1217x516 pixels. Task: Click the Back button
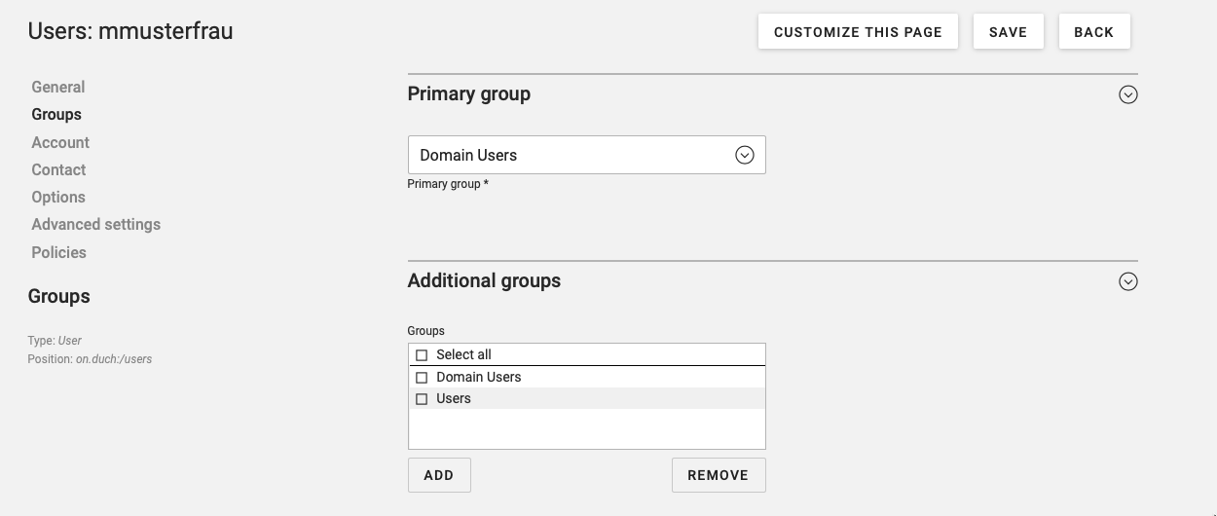pyautogui.click(x=1093, y=31)
